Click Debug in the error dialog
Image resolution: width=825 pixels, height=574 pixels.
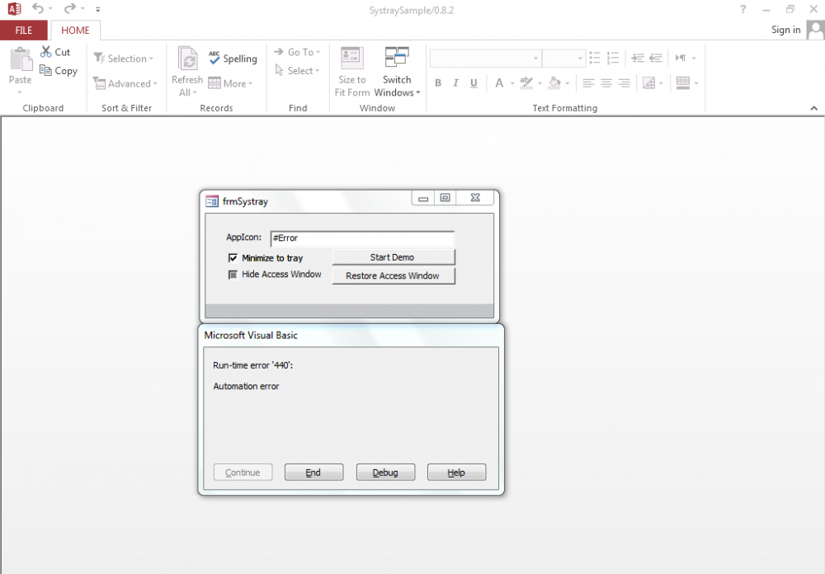(385, 473)
